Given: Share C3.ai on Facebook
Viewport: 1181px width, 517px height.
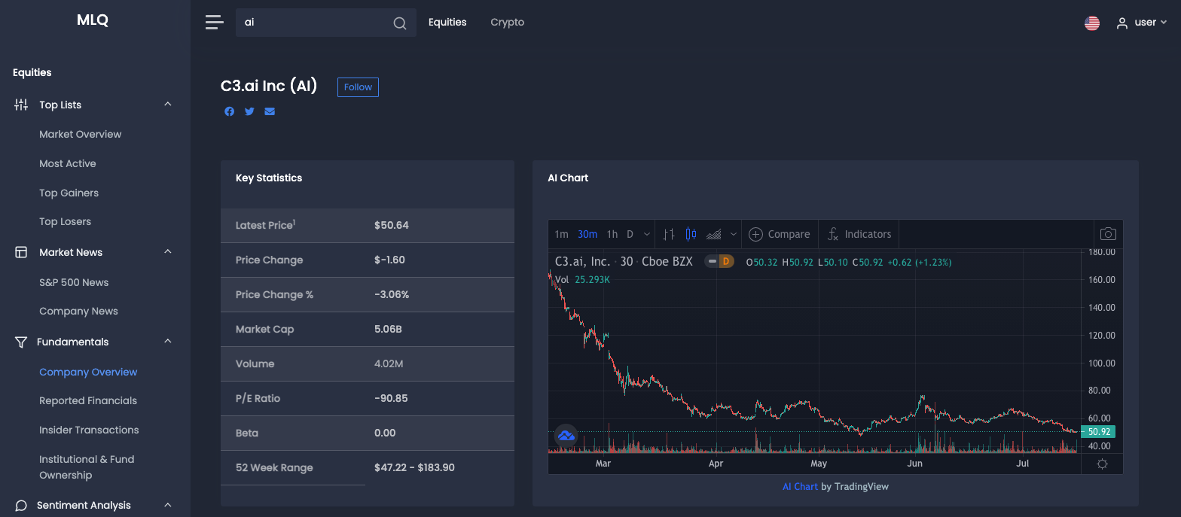Looking at the screenshot, I should coord(229,111).
